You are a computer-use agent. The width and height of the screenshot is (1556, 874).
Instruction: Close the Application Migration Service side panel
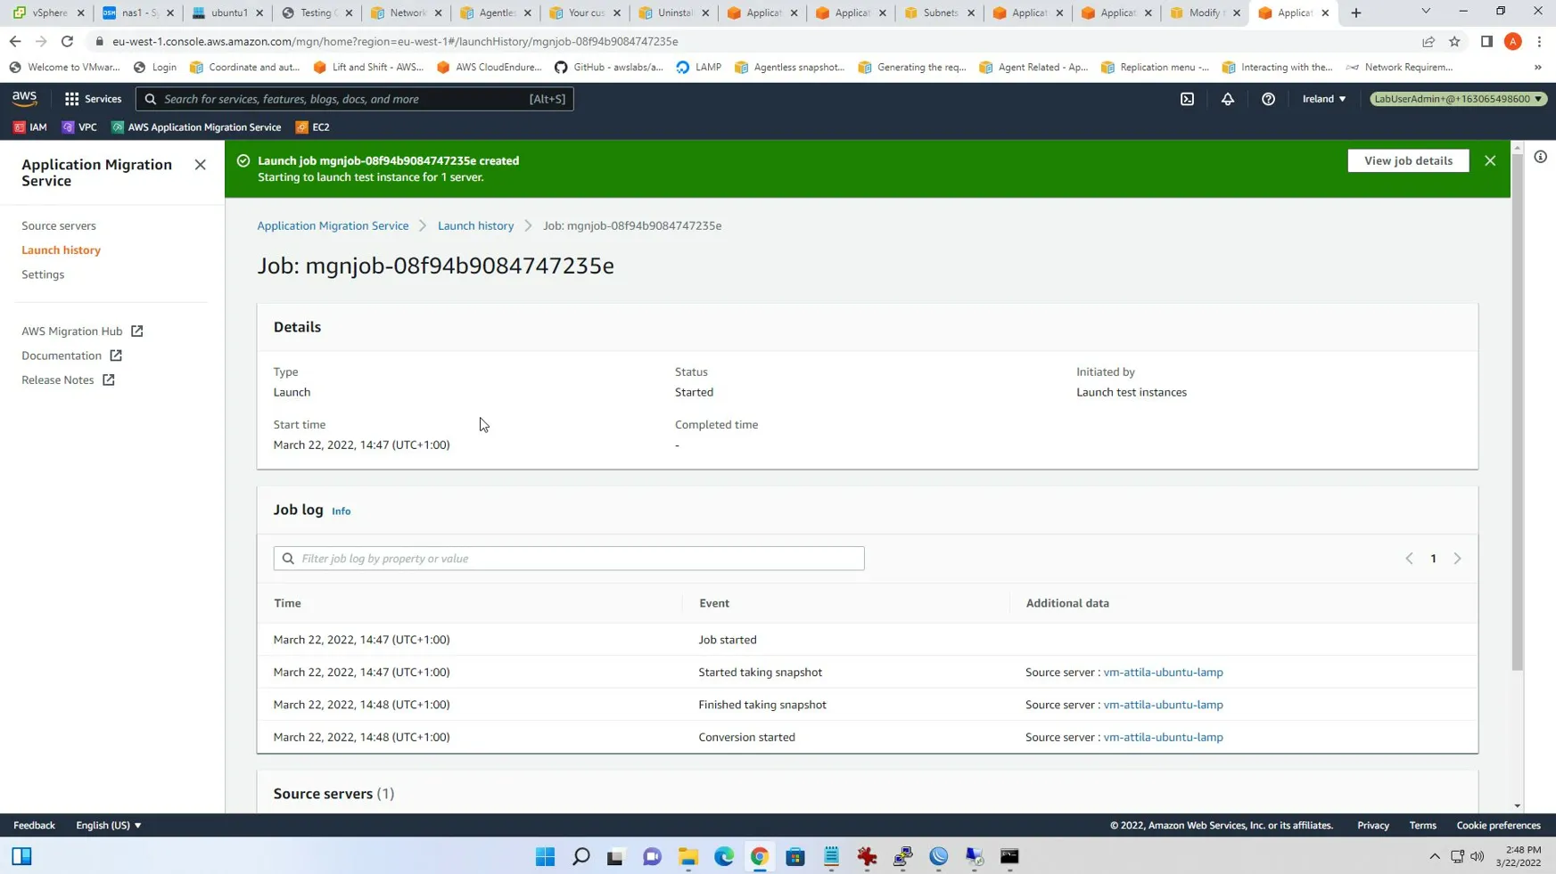200,165
